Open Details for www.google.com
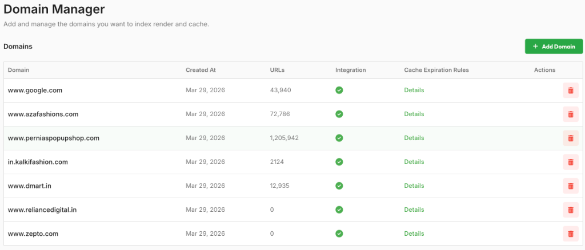The width and height of the screenshot is (585, 250). click(414, 90)
